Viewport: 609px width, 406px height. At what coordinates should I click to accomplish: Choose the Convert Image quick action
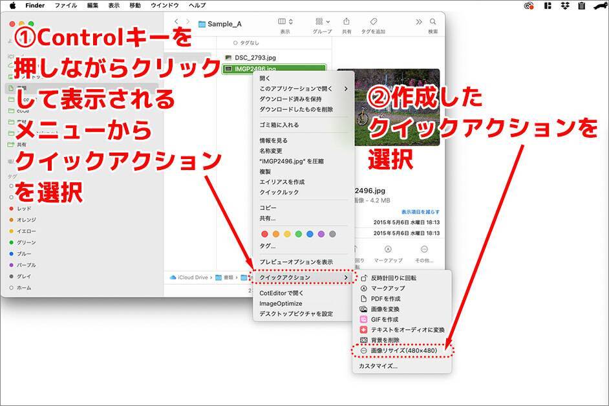(x=385, y=309)
